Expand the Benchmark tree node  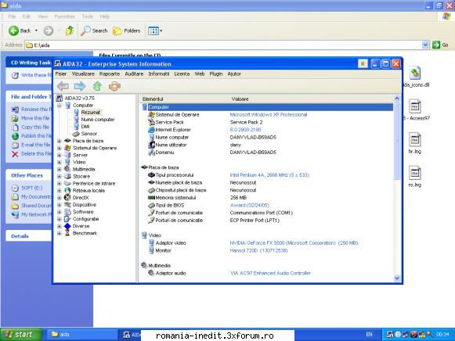click(x=60, y=233)
